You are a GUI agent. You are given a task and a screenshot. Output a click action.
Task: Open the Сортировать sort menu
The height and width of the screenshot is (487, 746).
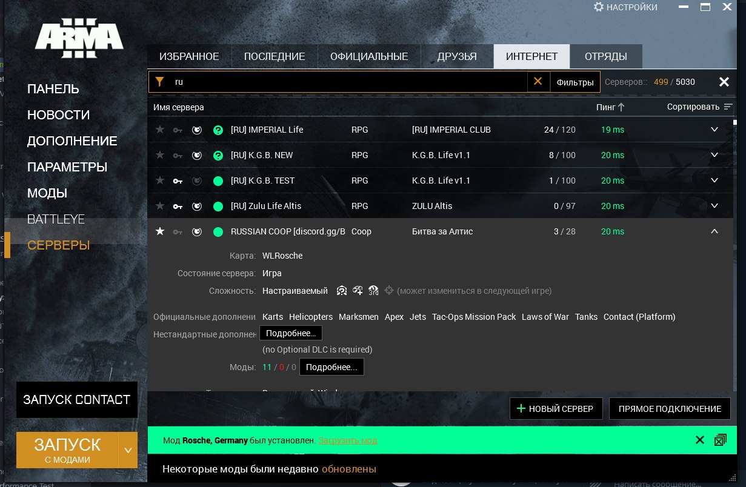tap(700, 107)
